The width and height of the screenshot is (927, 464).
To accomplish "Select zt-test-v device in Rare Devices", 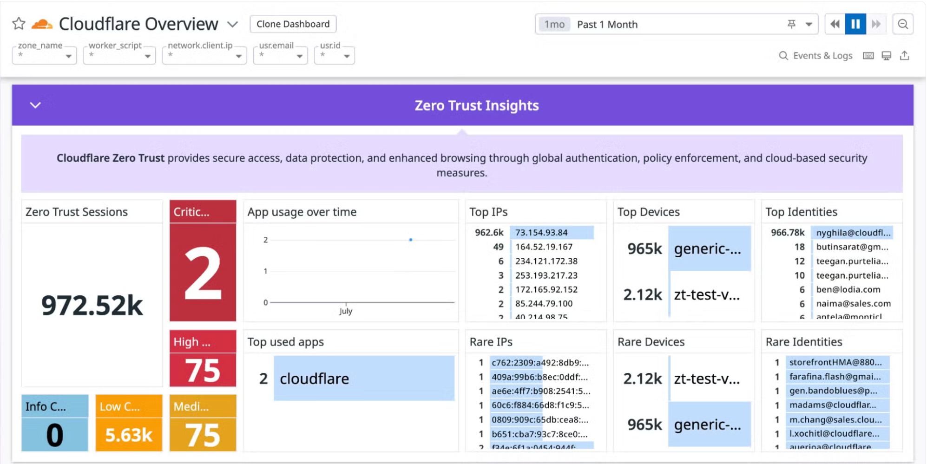I will coord(709,378).
